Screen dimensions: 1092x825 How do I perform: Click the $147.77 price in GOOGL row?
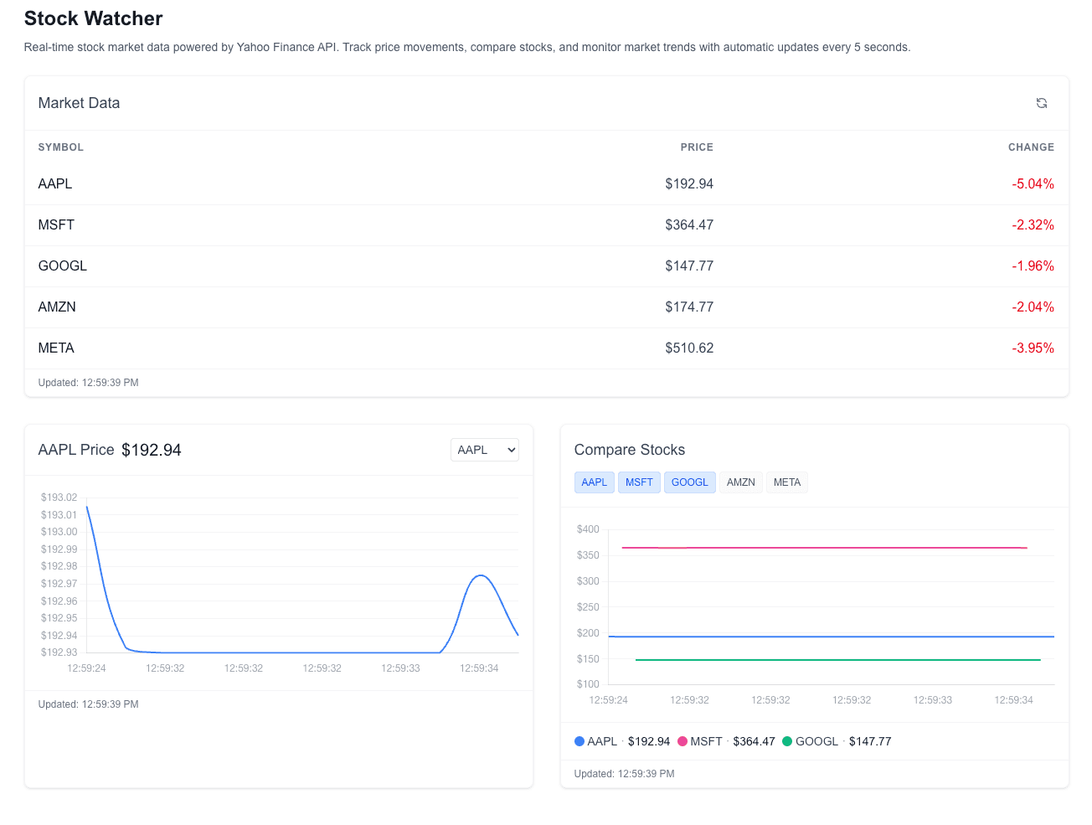[689, 266]
